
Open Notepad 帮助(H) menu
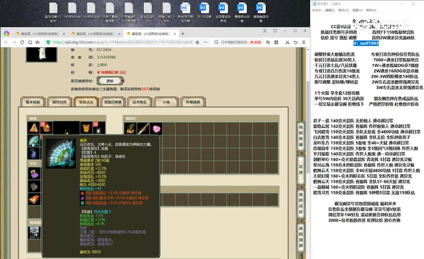(x=371, y=10)
